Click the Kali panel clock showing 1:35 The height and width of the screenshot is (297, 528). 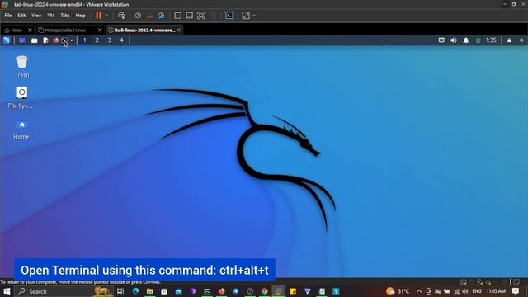click(491, 40)
